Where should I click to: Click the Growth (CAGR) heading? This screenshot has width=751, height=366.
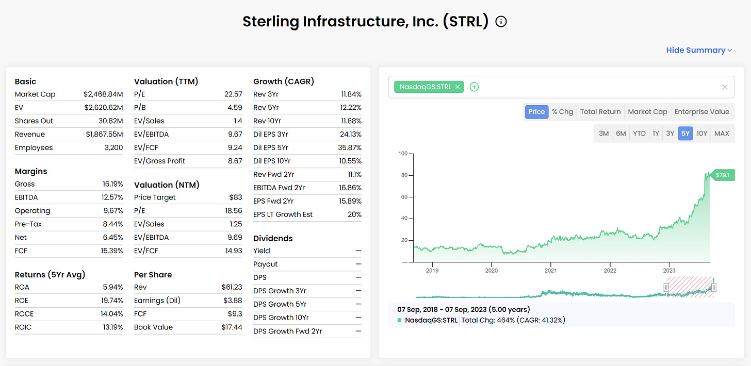284,81
